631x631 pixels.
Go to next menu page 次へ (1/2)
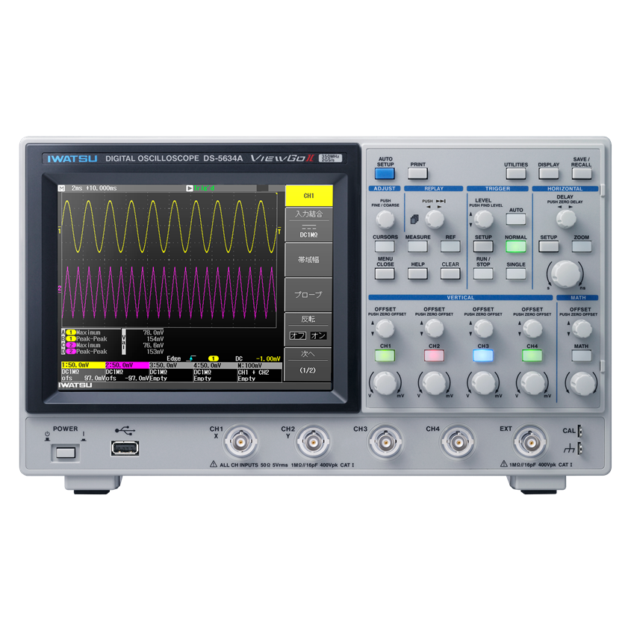pyautogui.click(x=308, y=364)
